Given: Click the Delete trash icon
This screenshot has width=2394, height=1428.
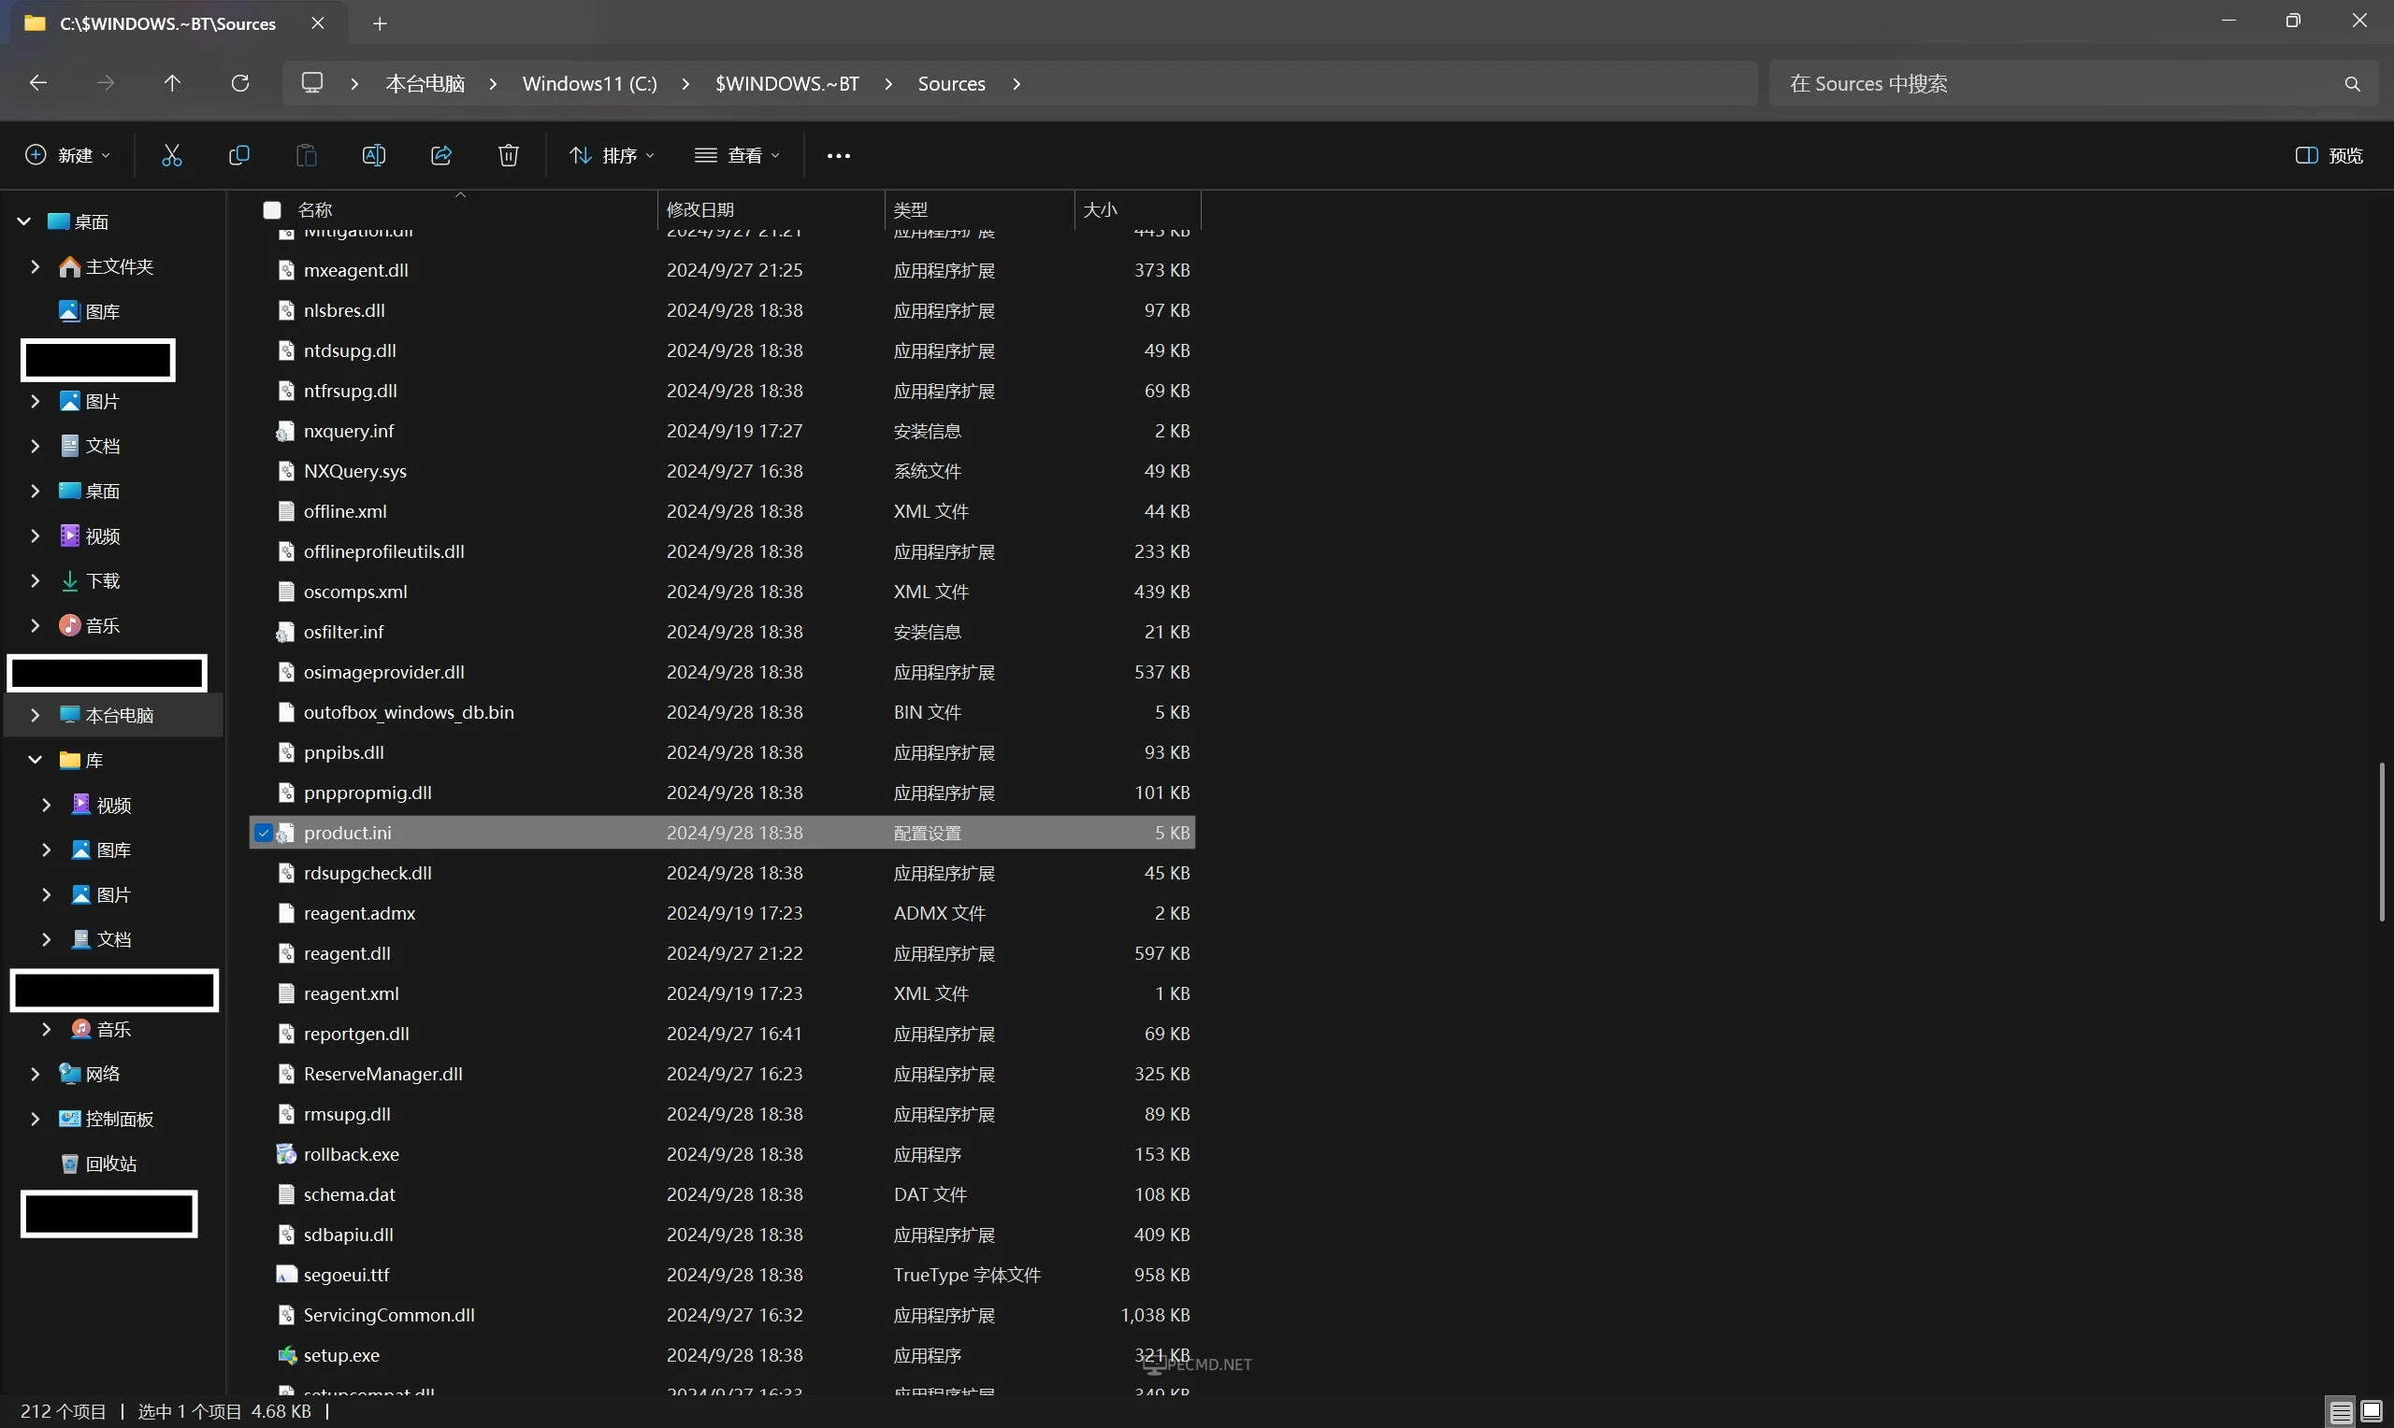Looking at the screenshot, I should click(508, 155).
